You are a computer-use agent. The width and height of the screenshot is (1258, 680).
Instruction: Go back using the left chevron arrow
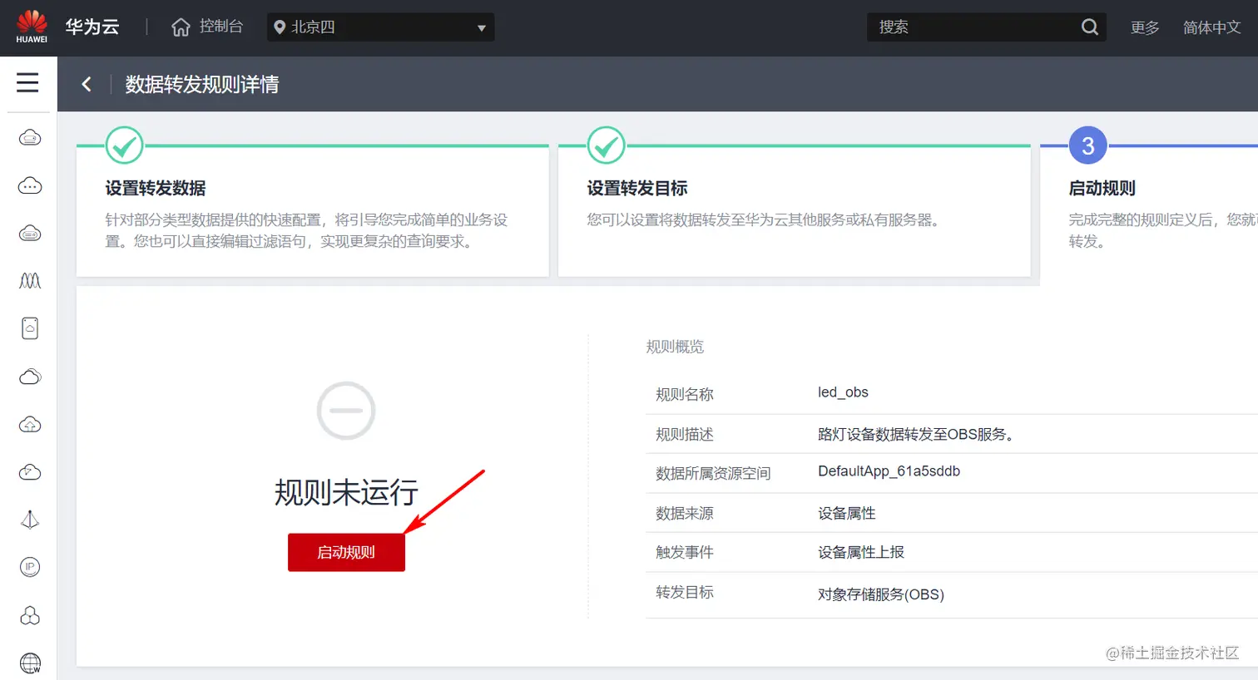[87, 84]
